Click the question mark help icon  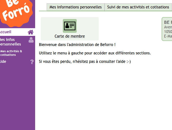coord(32,62)
